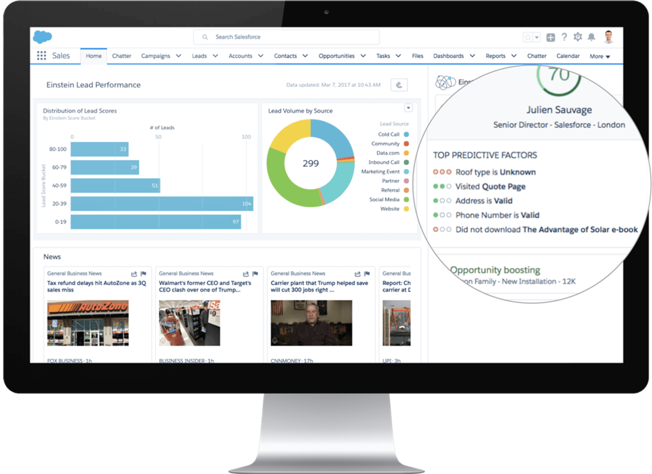
Task: Expand the Dashboards tab dropdown chevron
Action: click(472, 56)
